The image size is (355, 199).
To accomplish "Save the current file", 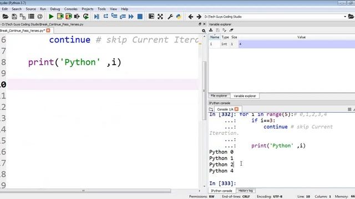I will (x=14, y=17).
